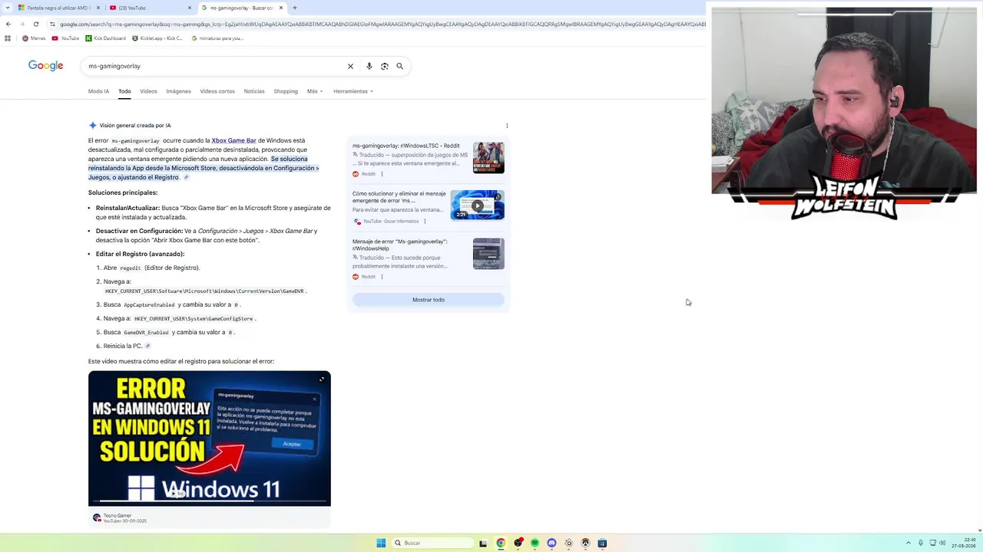Open 'ms-gamingoverlay: r/WindowsLTSC - Reddit' source
Viewport: 983px width, 552px height.
[x=406, y=146]
